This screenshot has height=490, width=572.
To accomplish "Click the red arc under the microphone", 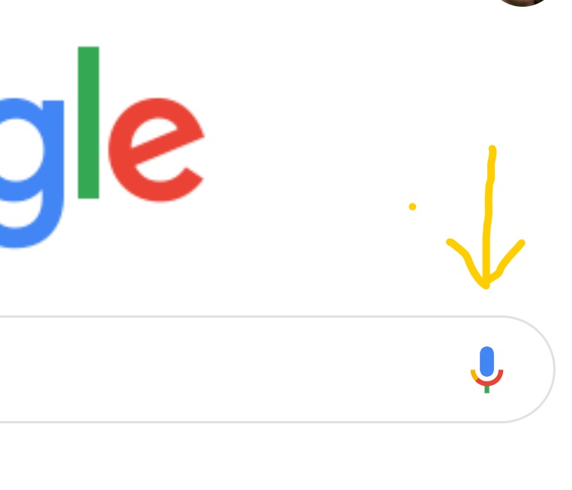I will (x=490, y=379).
